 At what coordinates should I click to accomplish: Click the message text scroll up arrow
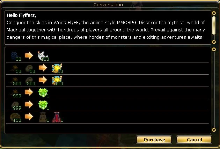pyautogui.click(x=214, y=13)
